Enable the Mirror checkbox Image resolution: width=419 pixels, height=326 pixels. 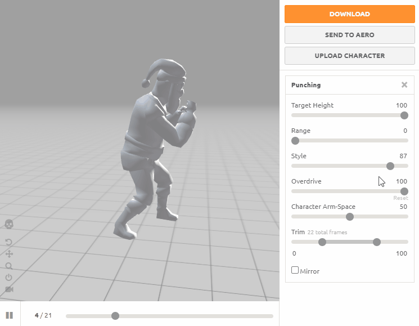[x=295, y=270]
